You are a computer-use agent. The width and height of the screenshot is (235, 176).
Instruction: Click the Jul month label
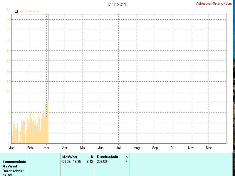(x=119, y=147)
